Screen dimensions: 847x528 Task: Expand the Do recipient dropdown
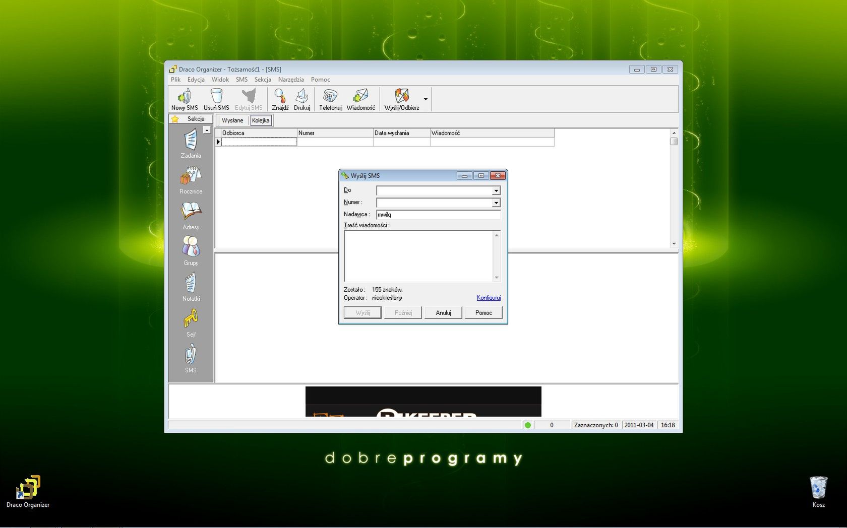(x=496, y=190)
